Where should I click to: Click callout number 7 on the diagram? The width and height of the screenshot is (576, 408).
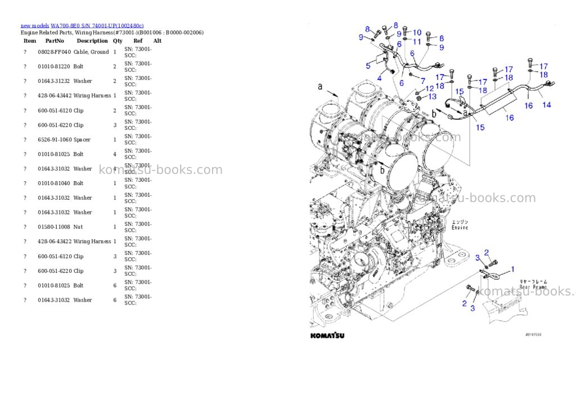[423, 80]
